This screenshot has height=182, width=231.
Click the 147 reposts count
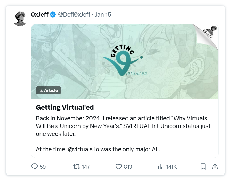tap(86, 167)
